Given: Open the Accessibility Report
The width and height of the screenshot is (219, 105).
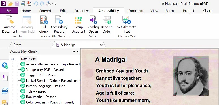Looking at the screenshot, I should click(x=59, y=25).
